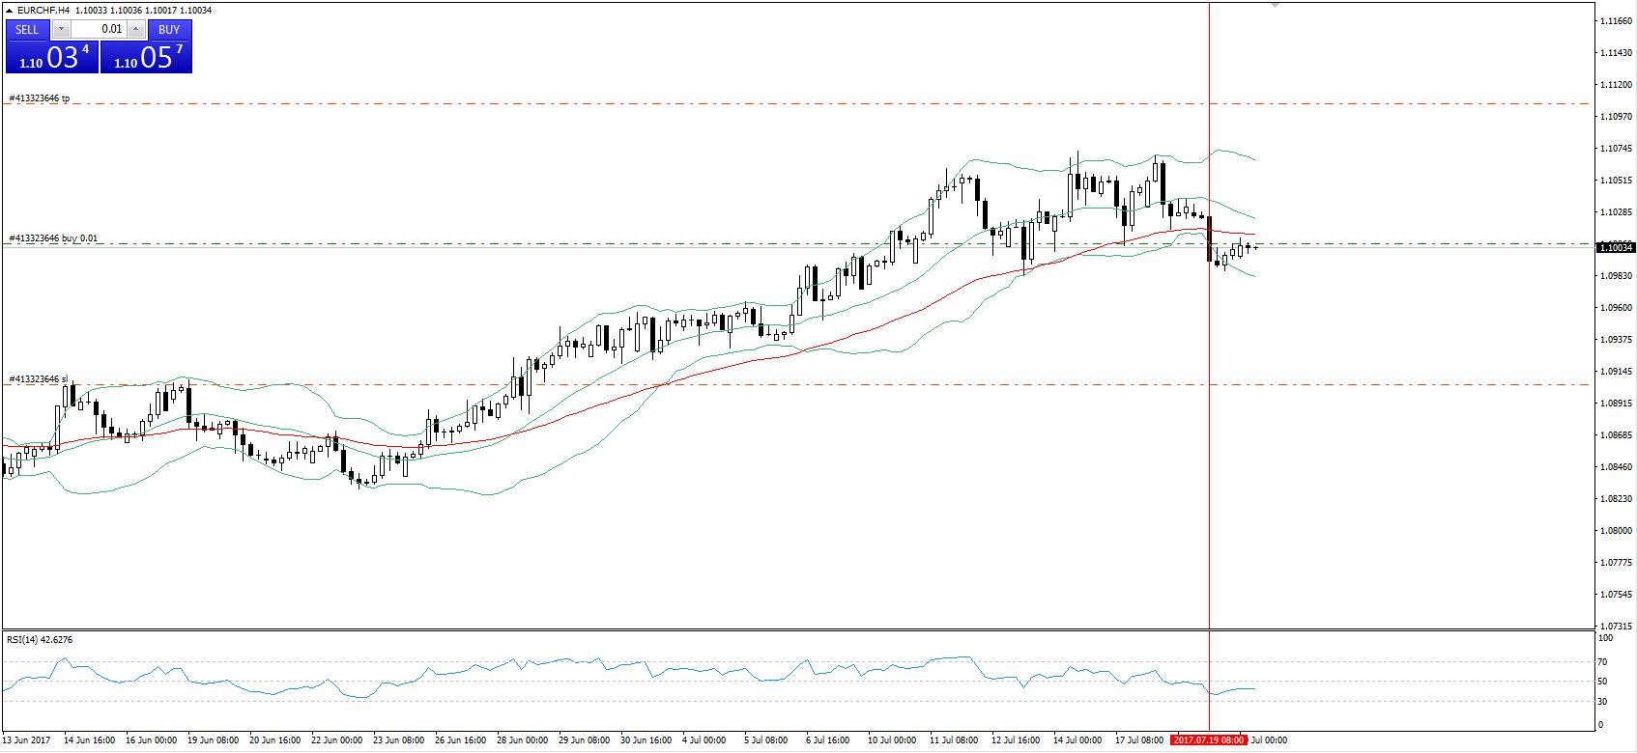
Task: Click the SELL button
Action: click(27, 30)
